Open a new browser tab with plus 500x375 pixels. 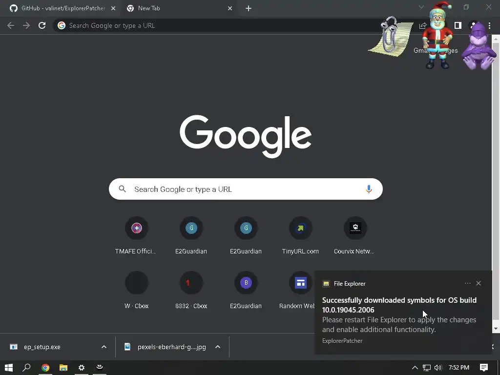click(x=249, y=8)
